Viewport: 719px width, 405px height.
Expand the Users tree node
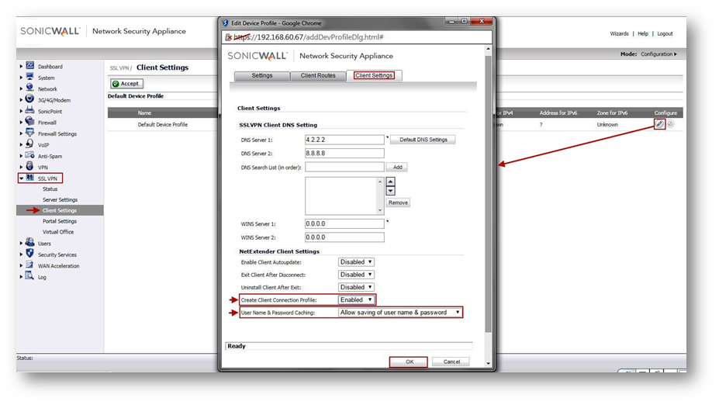(x=21, y=244)
